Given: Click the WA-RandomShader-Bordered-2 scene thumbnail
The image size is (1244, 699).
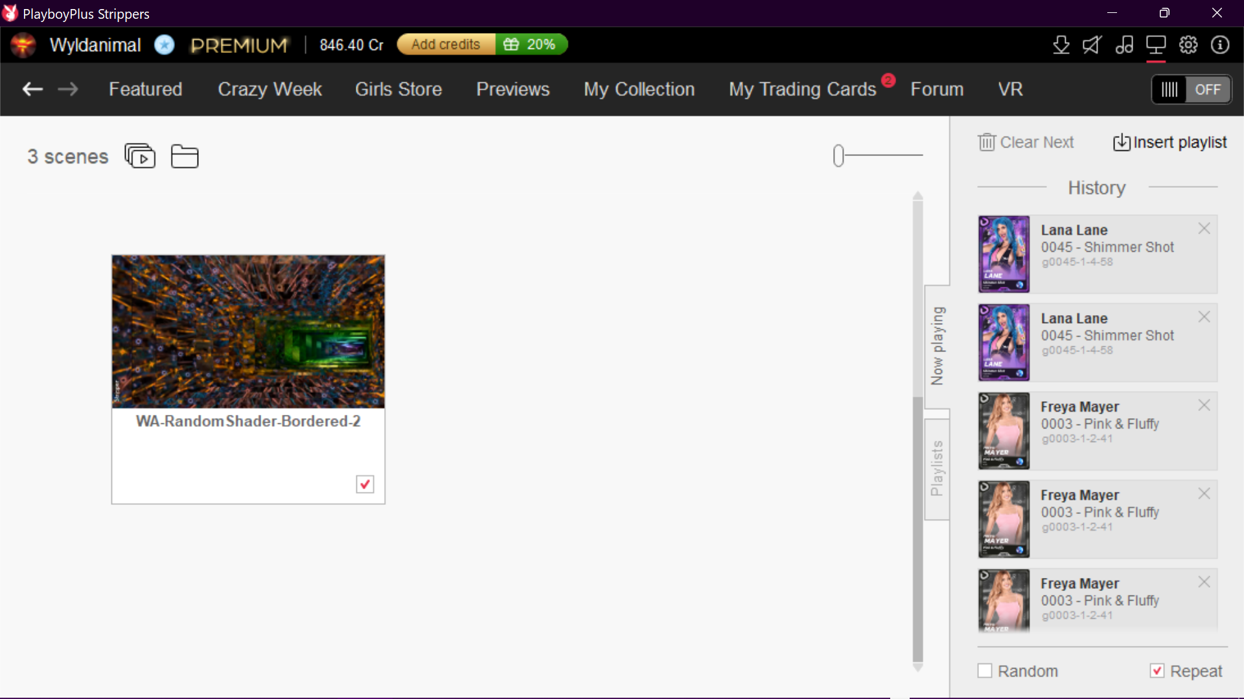Looking at the screenshot, I should click(x=248, y=331).
